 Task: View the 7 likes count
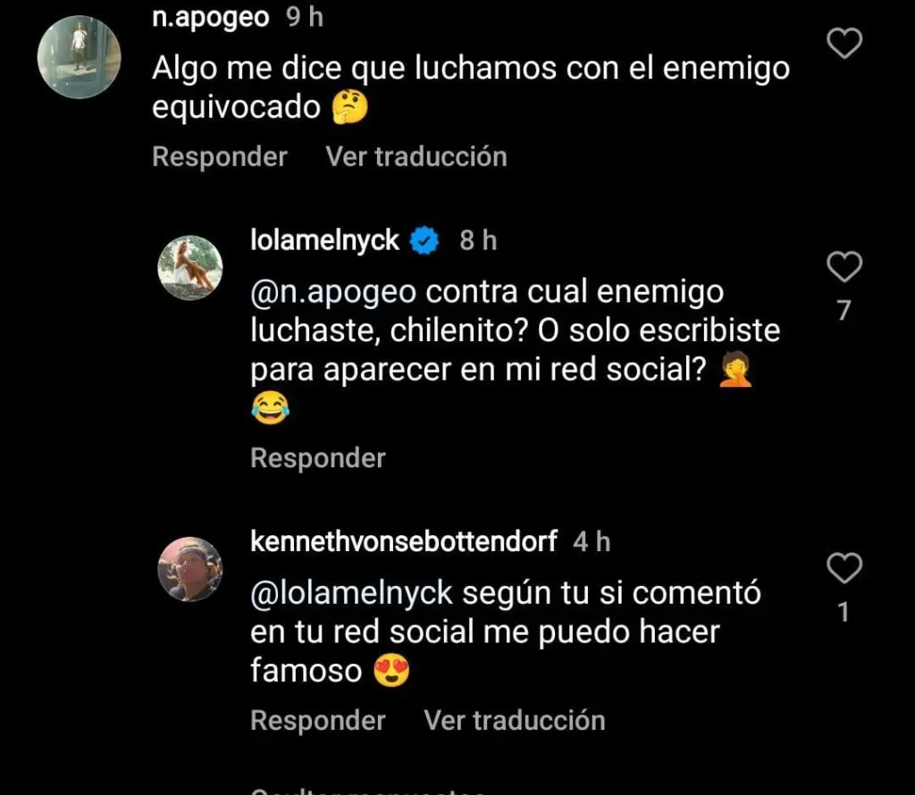tap(844, 310)
